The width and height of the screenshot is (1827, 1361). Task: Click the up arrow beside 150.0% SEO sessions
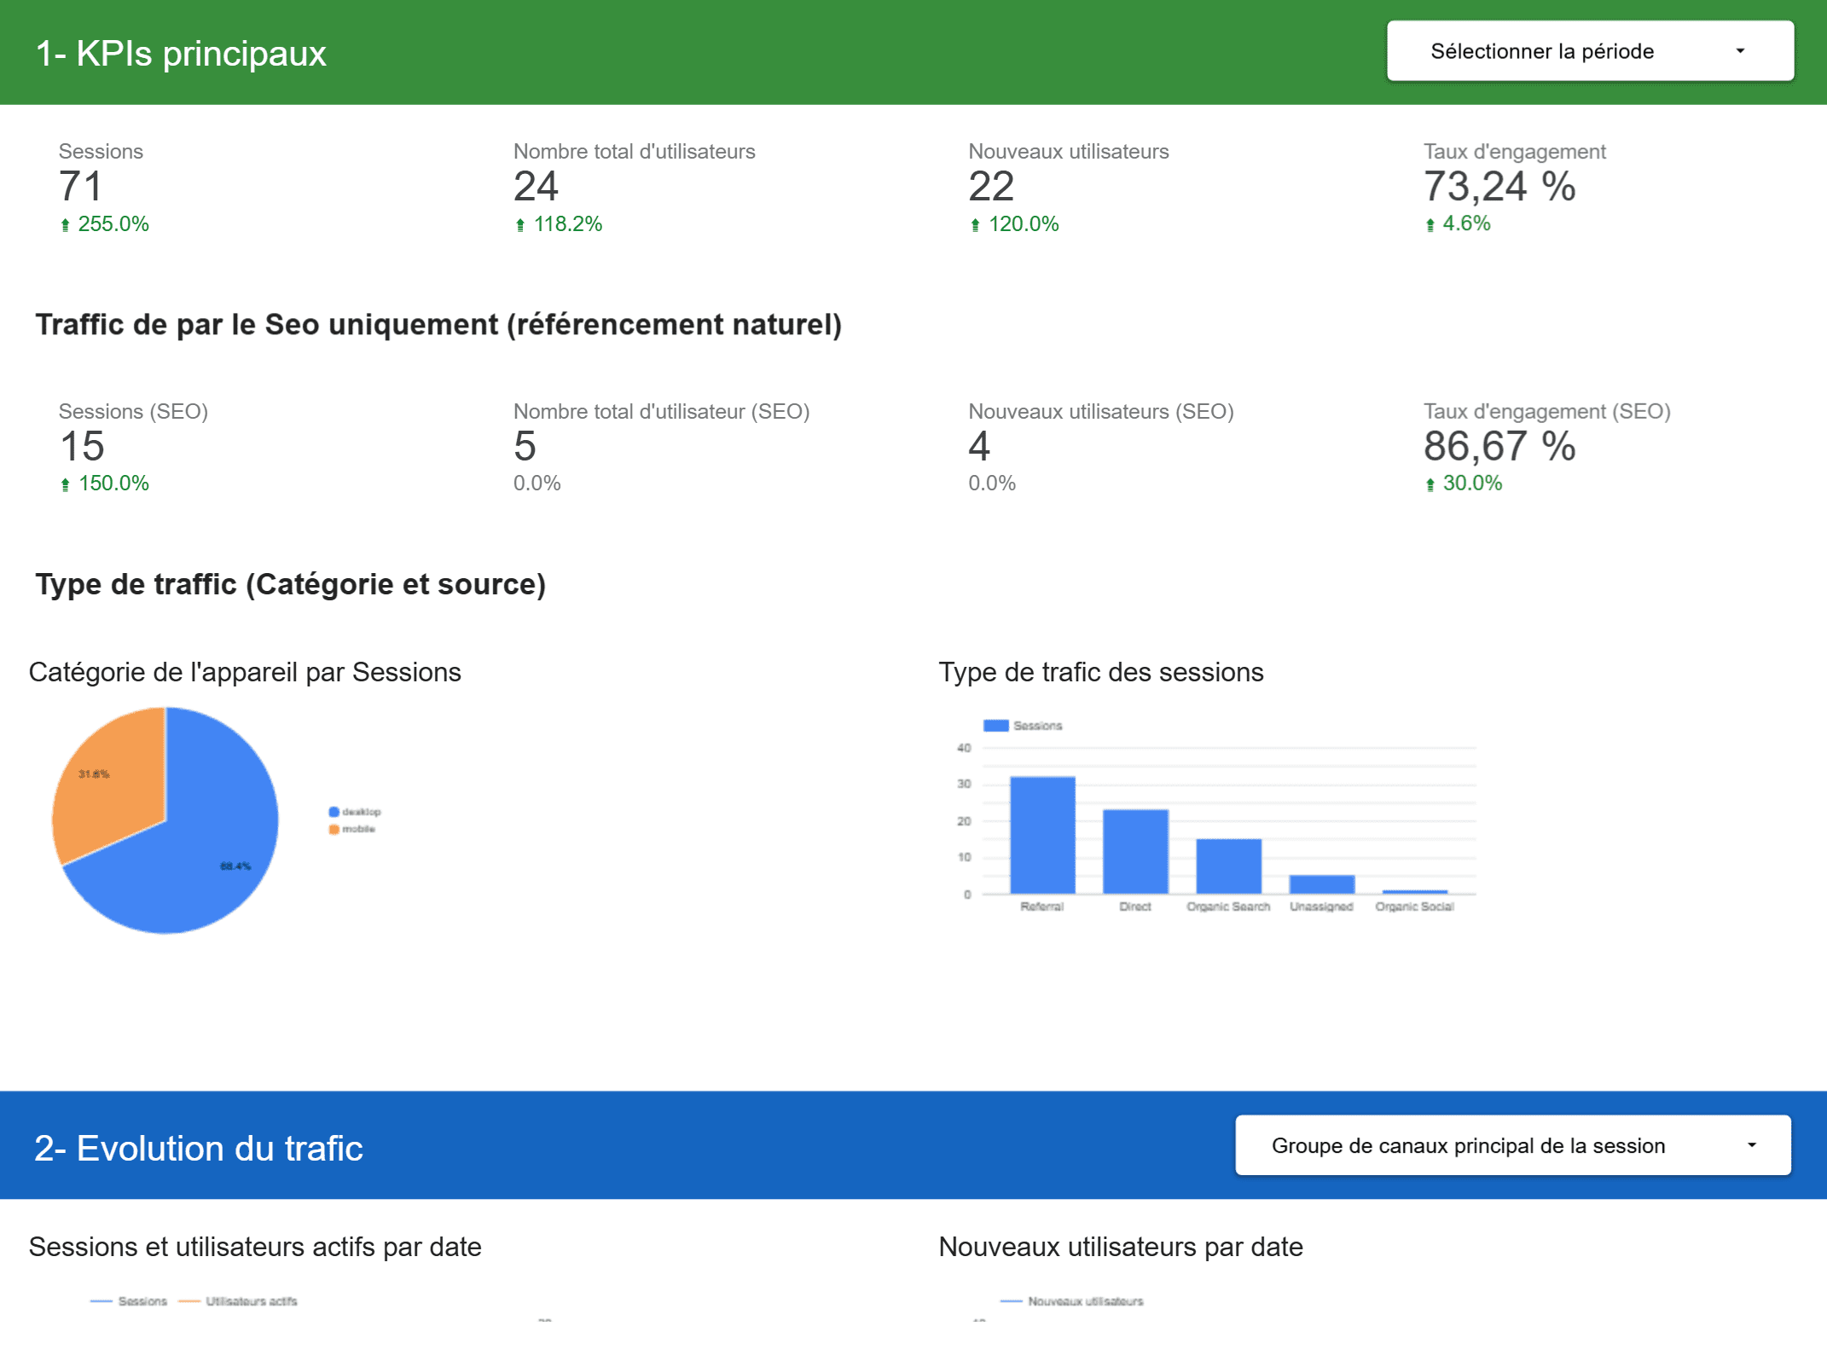65,484
